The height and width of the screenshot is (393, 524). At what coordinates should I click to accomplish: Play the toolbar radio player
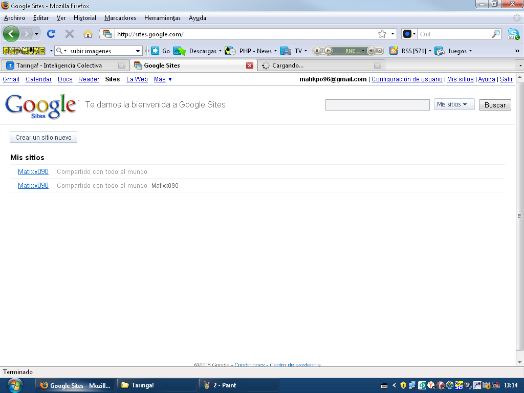pos(328,51)
